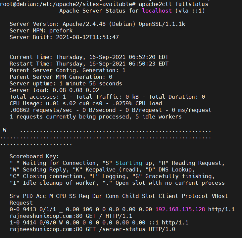
Task: Click the magenta localhost link in header
Action: coord(157,11)
